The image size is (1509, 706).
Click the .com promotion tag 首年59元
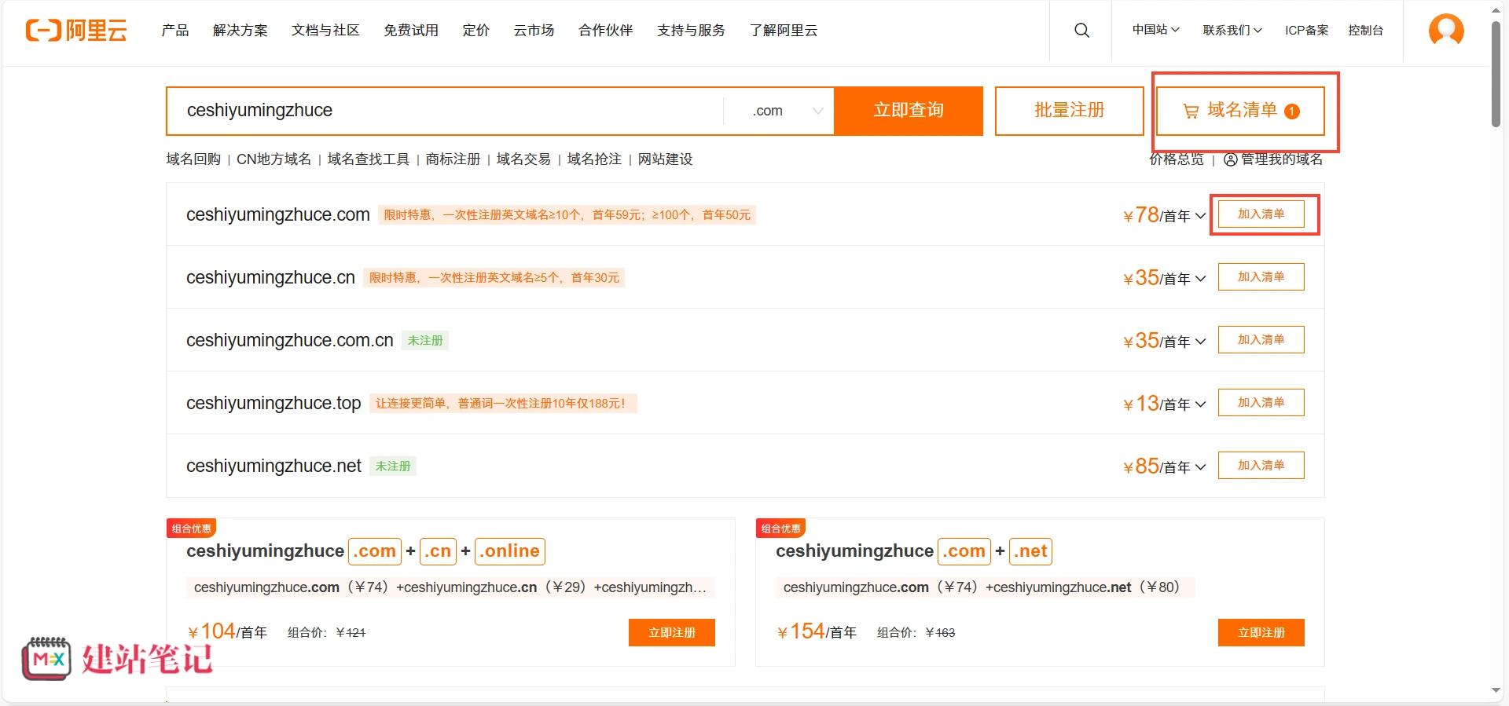click(567, 215)
